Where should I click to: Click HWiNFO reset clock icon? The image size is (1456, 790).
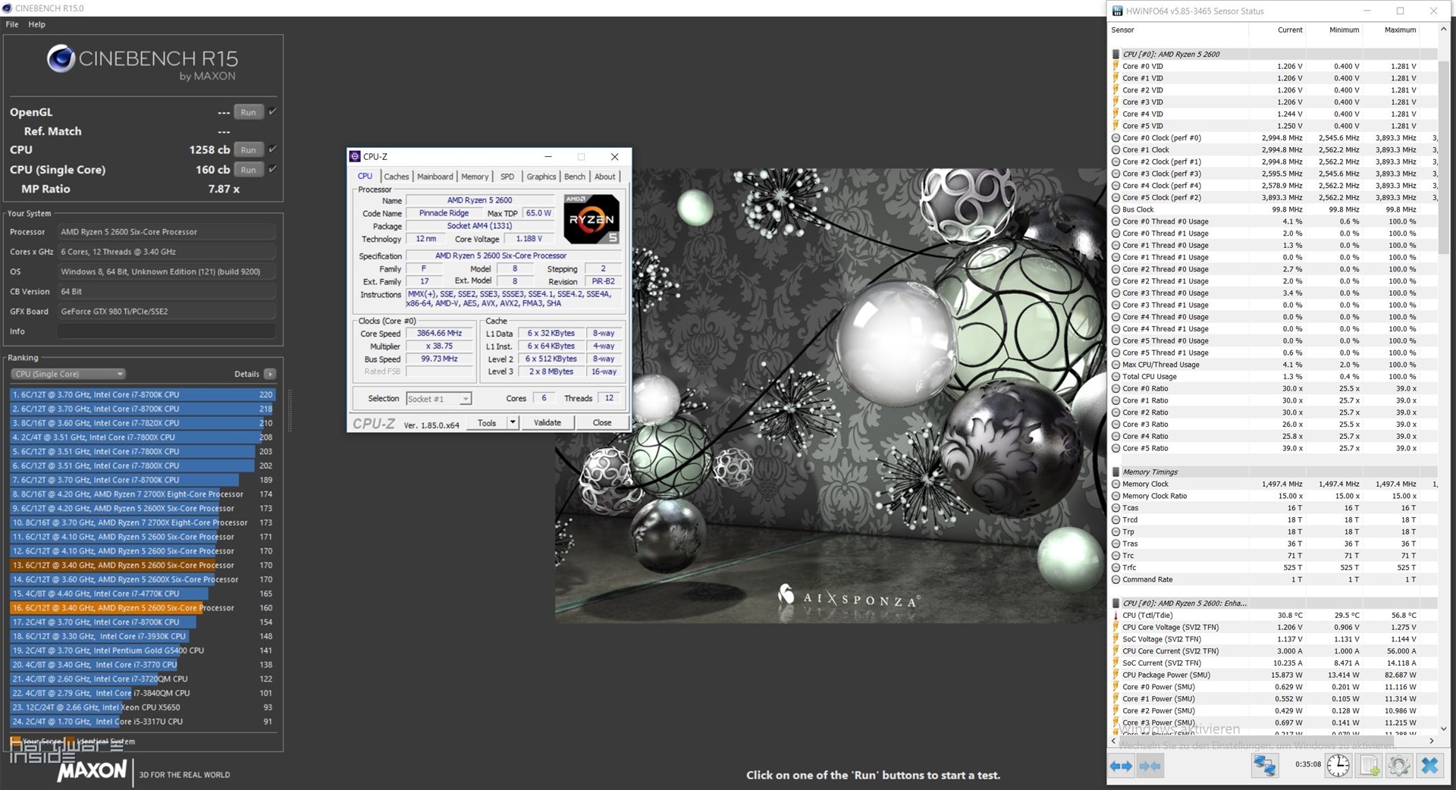pos(1338,766)
